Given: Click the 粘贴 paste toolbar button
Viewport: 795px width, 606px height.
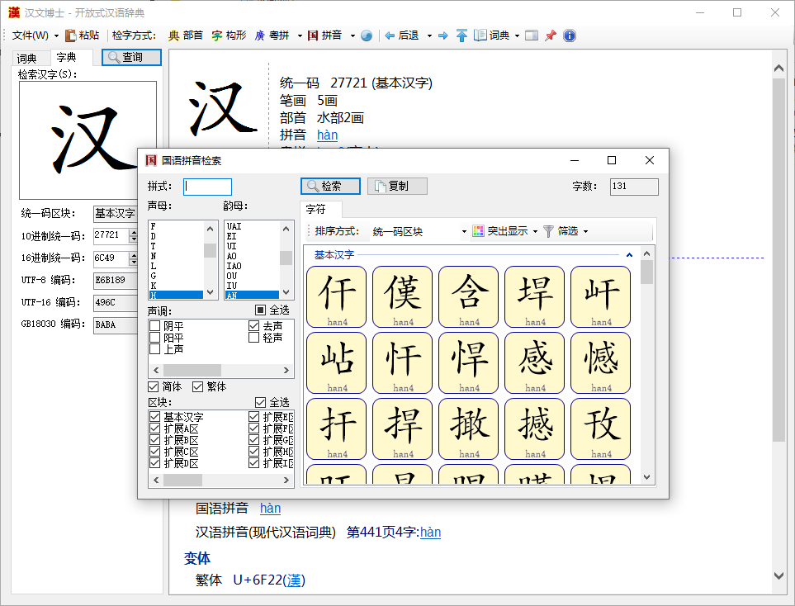Looking at the screenshot, I should [x=83, y=36].
